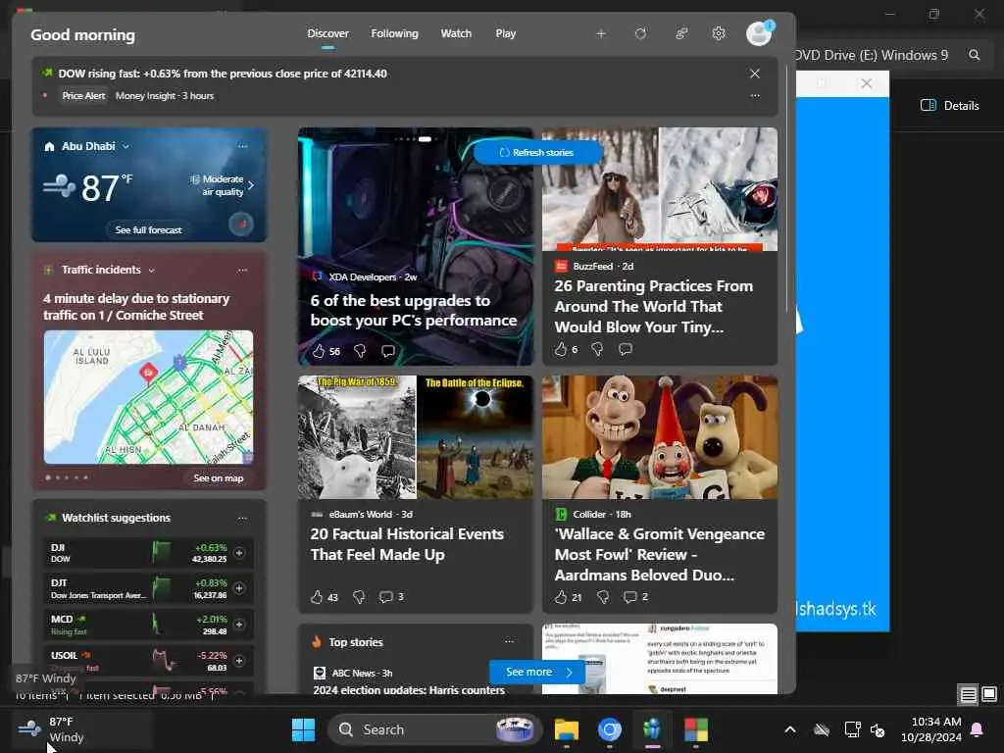Open the Wallace & Gromit article image
The image size is (1004, 753).
coord(660,436)
